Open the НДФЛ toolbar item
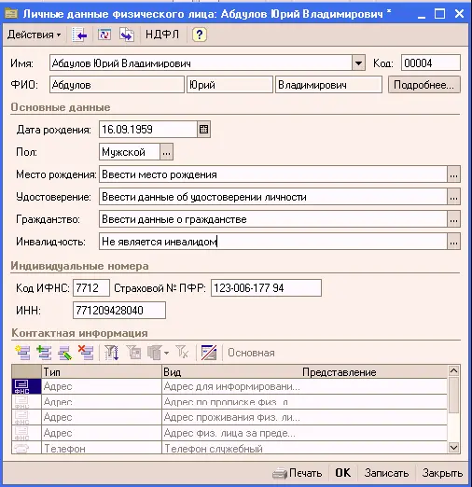472x487 pixels. point(162,35)
